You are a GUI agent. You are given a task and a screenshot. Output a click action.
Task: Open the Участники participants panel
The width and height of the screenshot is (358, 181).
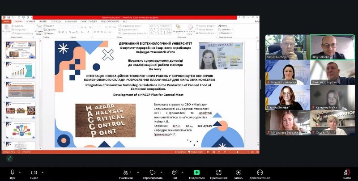click(x=125, y=173)
